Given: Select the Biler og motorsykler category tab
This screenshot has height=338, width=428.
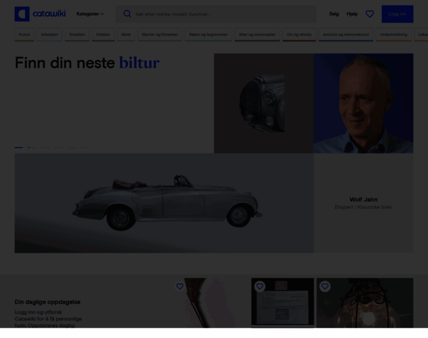Looking at the screenshot, I should tap(257, 35).
